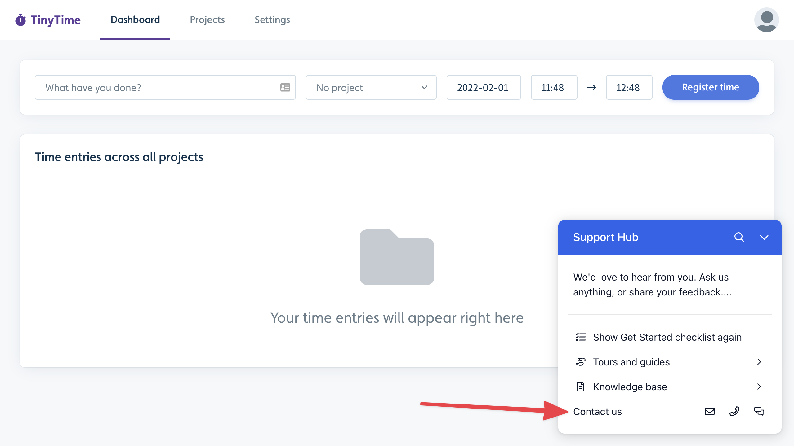Click the Knowledge base menu item

click(x=630, y=387)
